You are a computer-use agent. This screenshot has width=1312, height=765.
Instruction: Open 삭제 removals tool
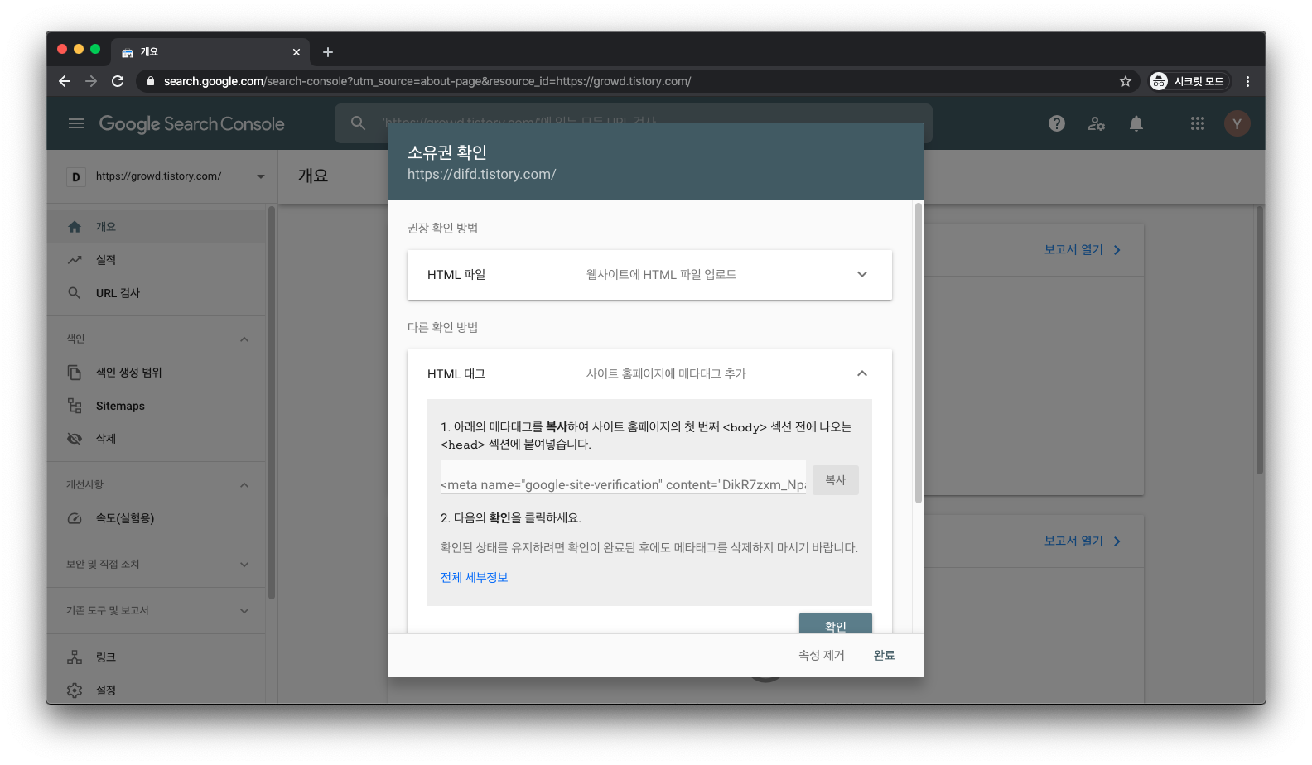click(x=156, y=439)
